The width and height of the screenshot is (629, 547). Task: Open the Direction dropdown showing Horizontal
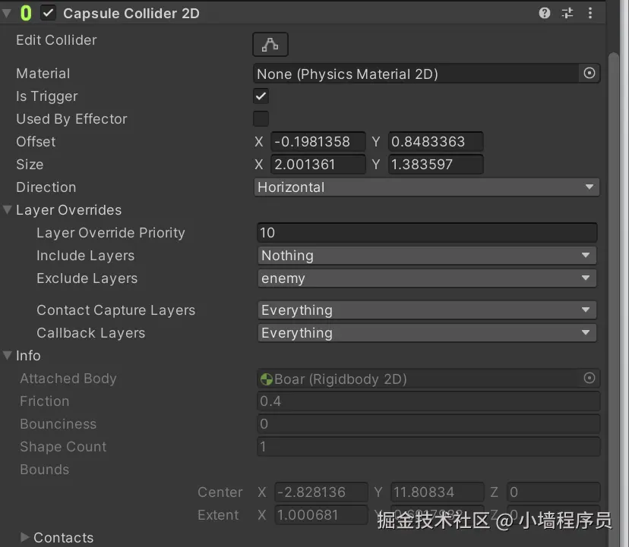425,187
